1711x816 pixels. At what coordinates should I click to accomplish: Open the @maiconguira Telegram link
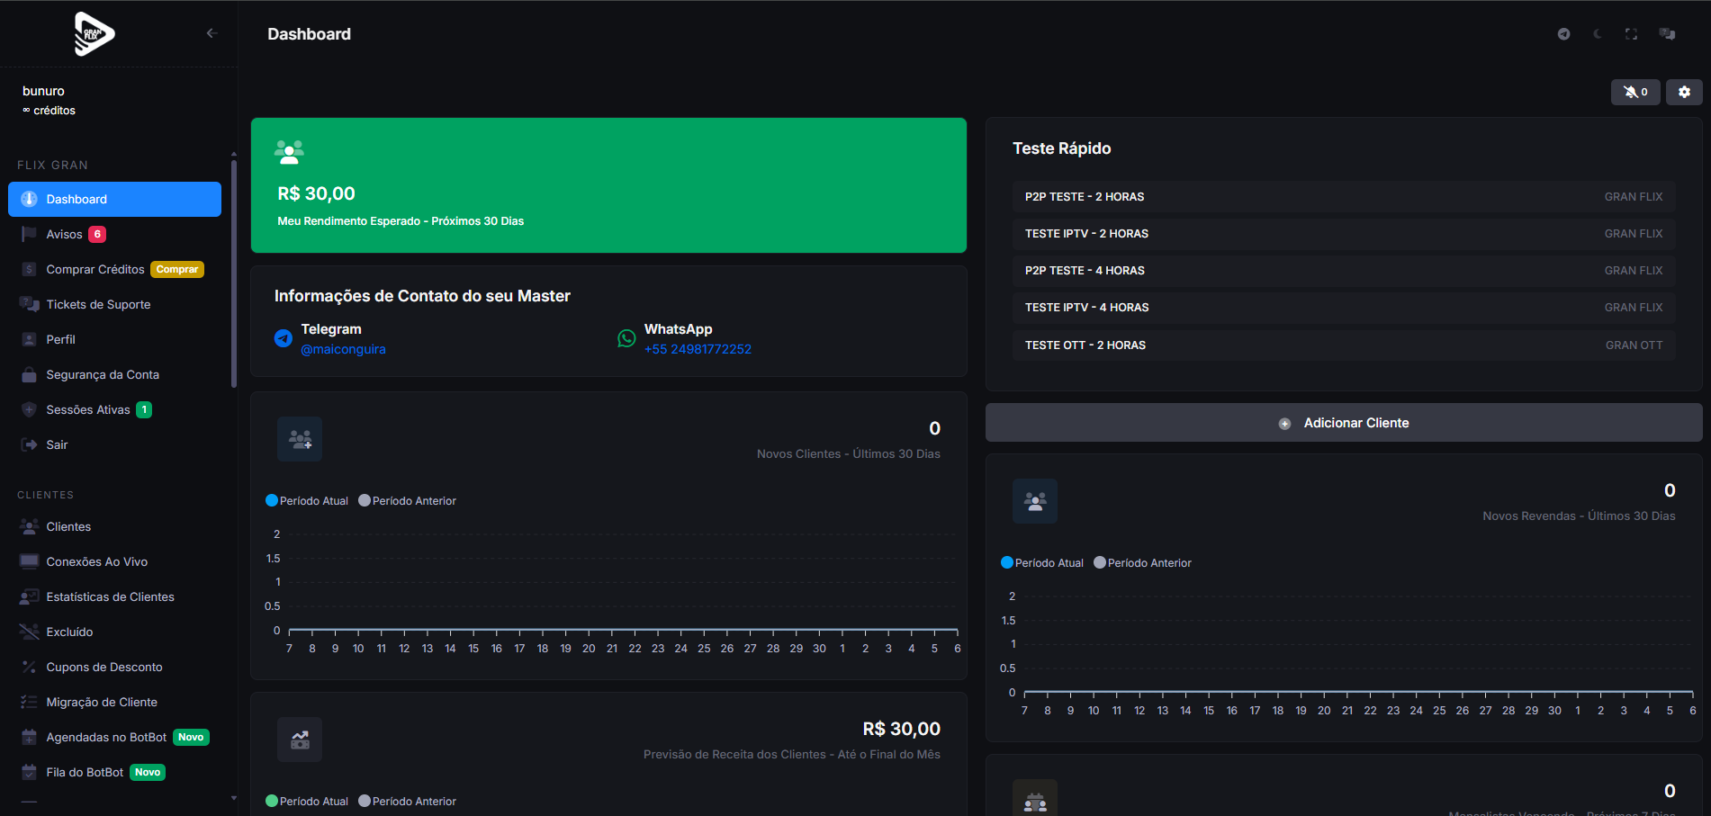coord(343,349)
